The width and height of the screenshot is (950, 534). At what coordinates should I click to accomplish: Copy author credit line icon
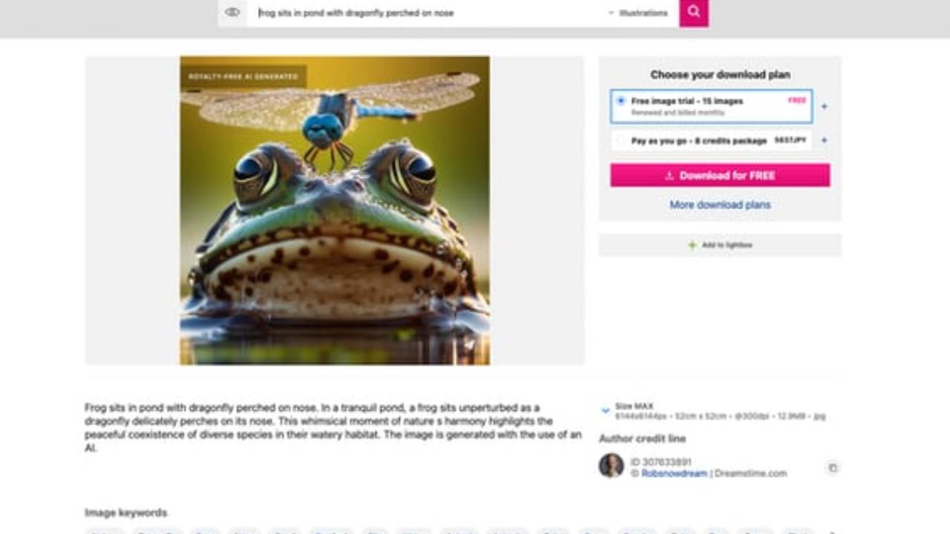pos(833,468)
